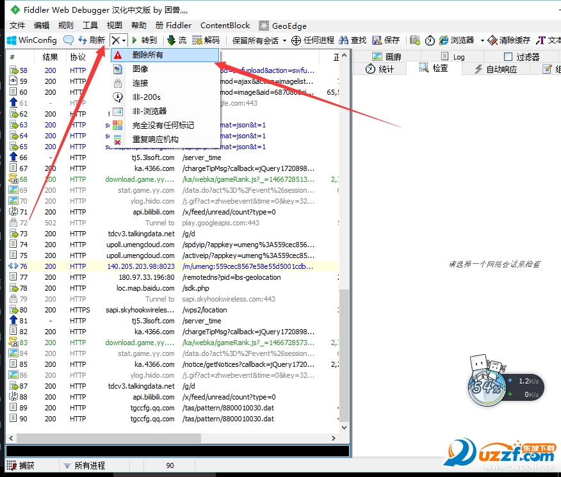Click the horizontal scrollbar right arrow

coord(334,438)
